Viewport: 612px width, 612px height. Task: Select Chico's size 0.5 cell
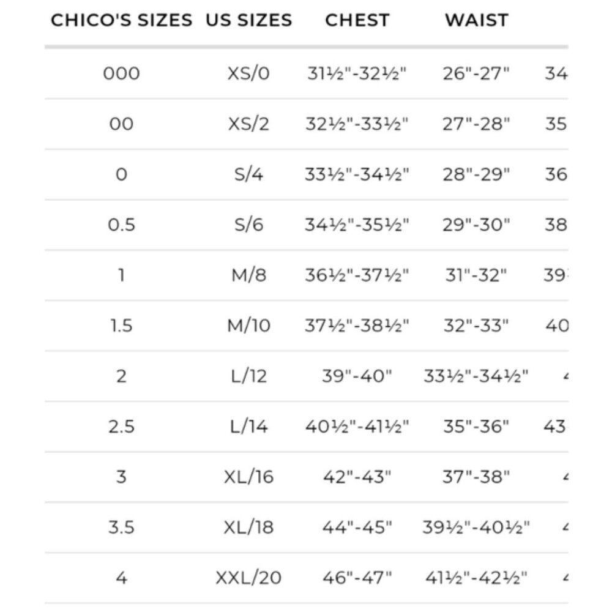coord(121,225)
